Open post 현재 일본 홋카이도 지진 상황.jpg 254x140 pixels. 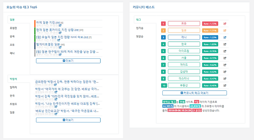click(58, 30)
